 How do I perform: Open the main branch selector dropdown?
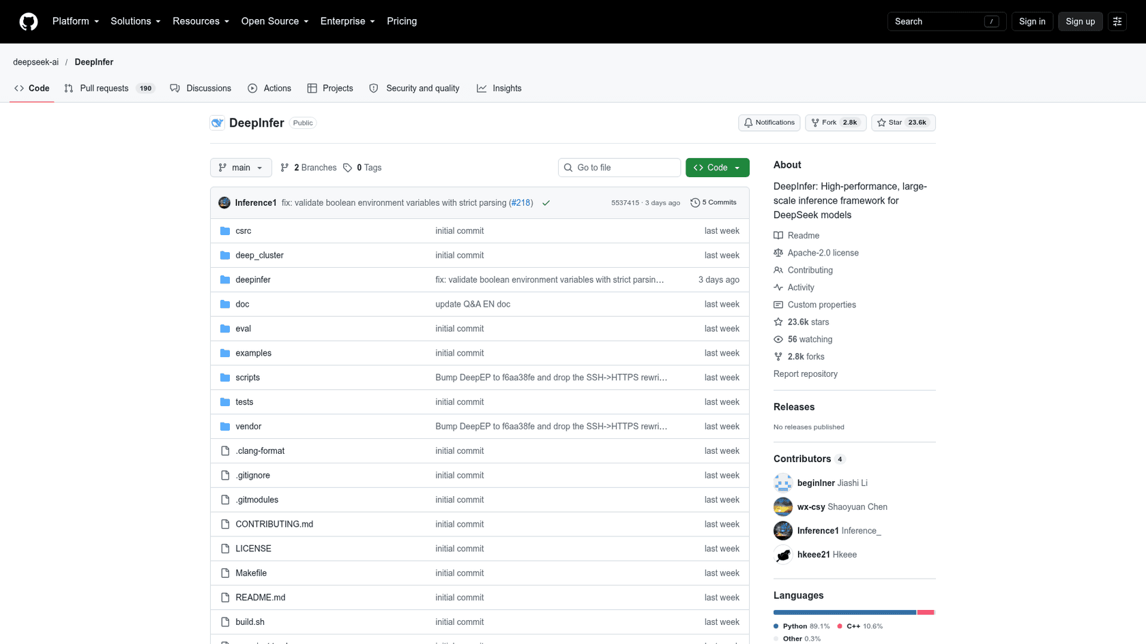click(x=241, y=168)
